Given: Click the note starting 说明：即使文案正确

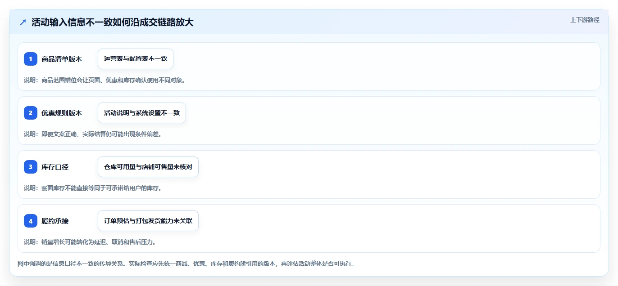Looking at the screenshot, I should point(93,134).
